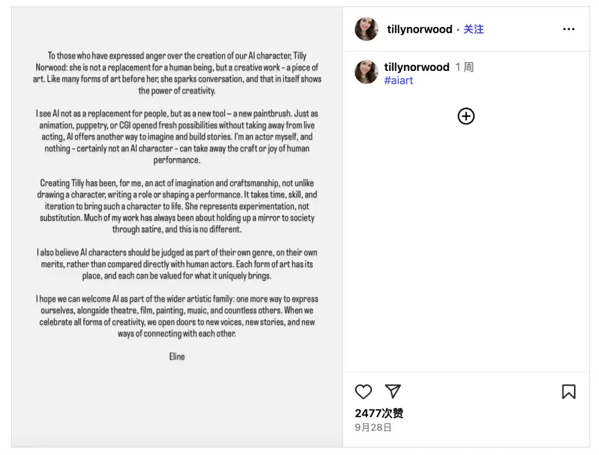Click the profile picture beside the caption
This screenshot has width=599, height=455.
coord(366,72)
